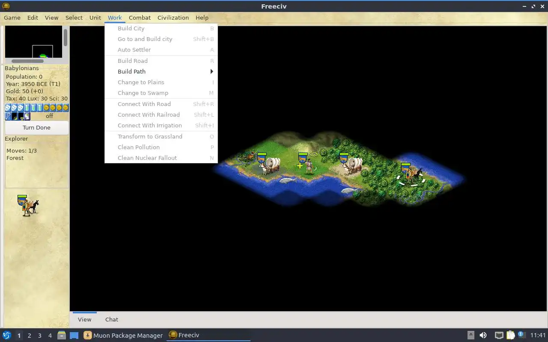This screenshot has width=548, height=342.
Task: Switch to workspace 4
Action: pyautogui.click(x=50, y=336)
